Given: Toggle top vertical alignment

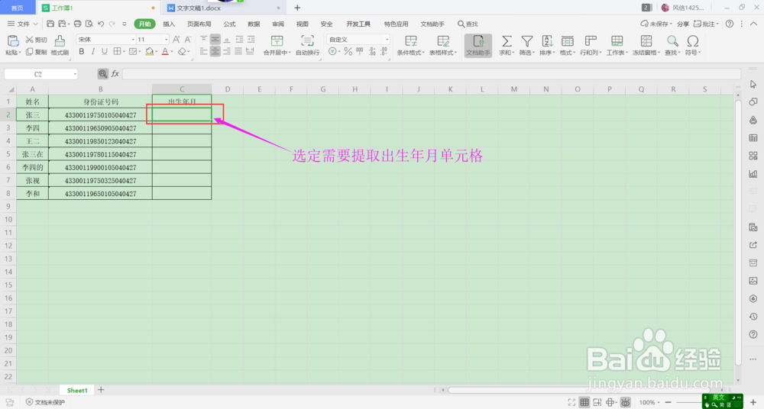Looking at the screenshot, I should point(204,40).
